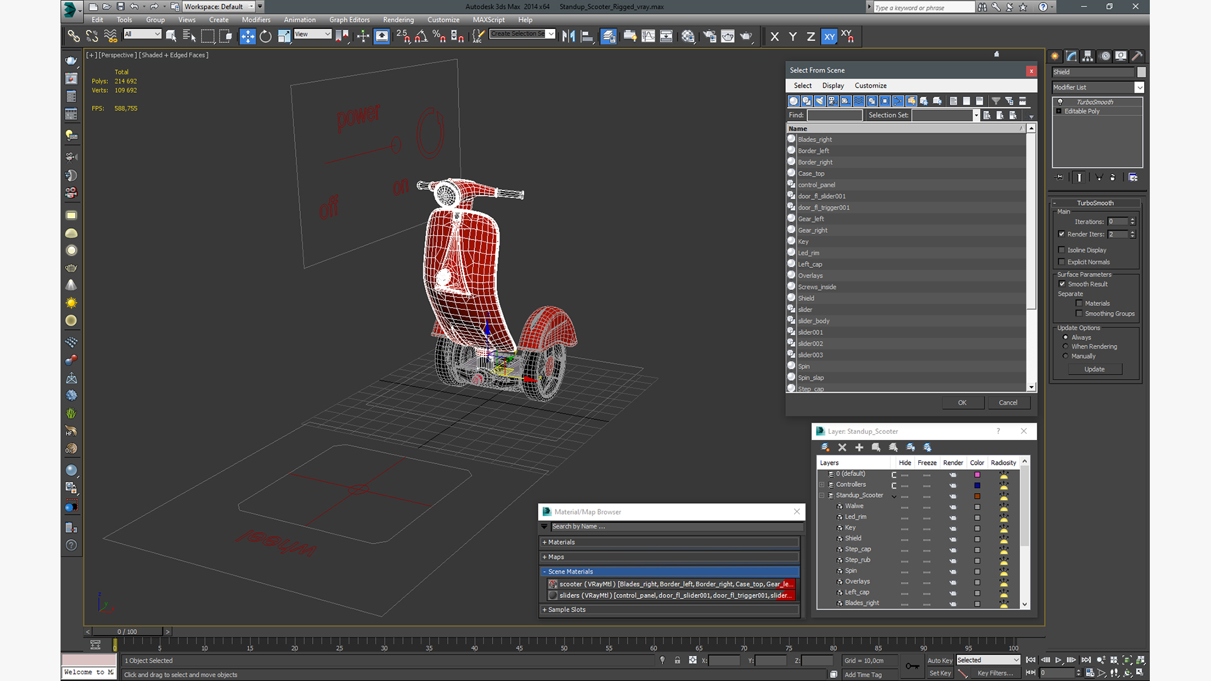Viewport: 1211px width, 681px height.
Task: Pick the Rectangular Selection Region tool
Action: (x=208, y=37)
